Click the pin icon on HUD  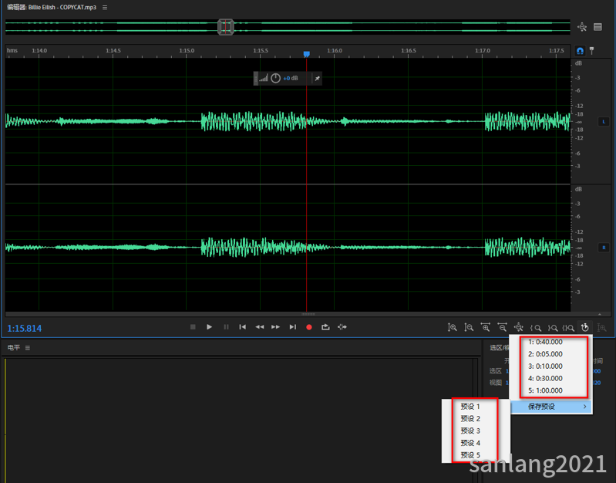pyautogui.click(x=317, y=78)
